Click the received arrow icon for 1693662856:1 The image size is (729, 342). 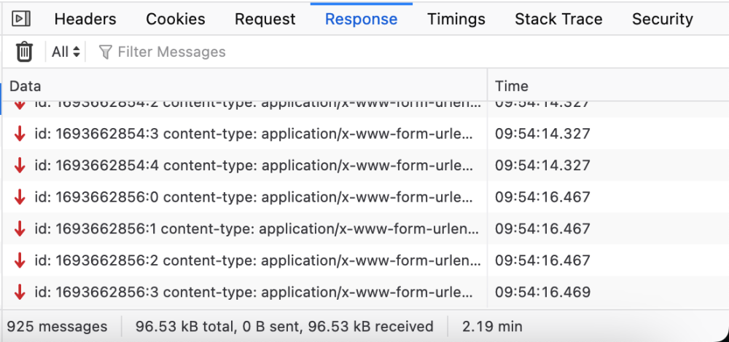click(x=20, y=228)
